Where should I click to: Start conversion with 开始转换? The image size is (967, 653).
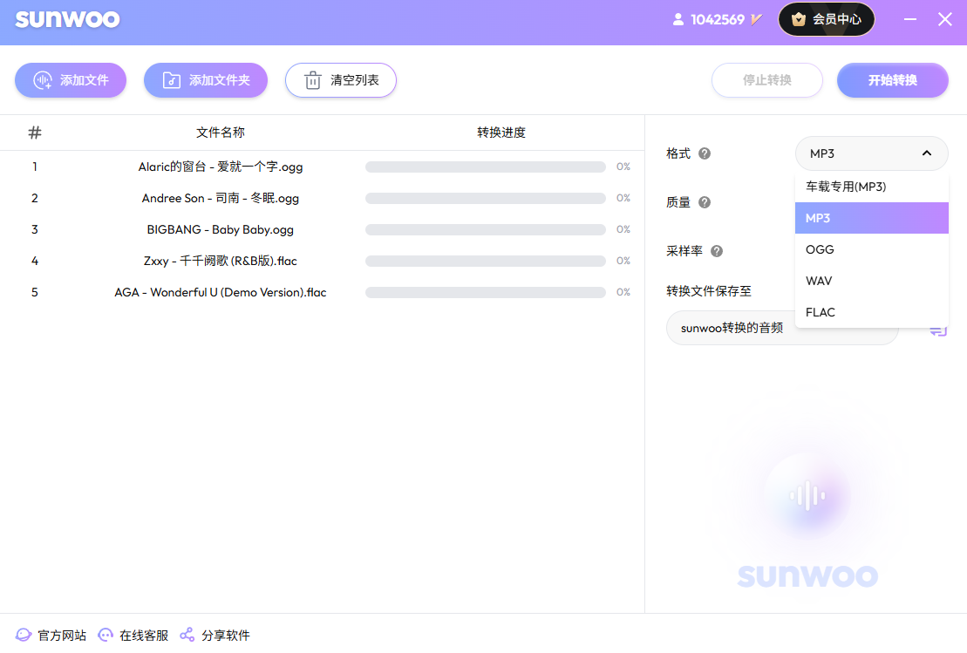tap(892, 80)
